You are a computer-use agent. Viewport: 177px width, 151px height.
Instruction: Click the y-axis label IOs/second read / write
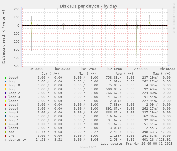3,37
